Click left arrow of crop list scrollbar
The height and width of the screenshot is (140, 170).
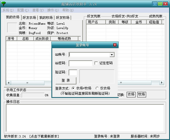[9, 83]
